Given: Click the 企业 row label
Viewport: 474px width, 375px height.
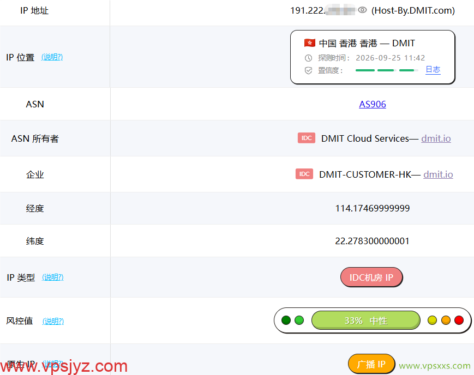Looking at the screenshot, I should click(x=35, y=174).
